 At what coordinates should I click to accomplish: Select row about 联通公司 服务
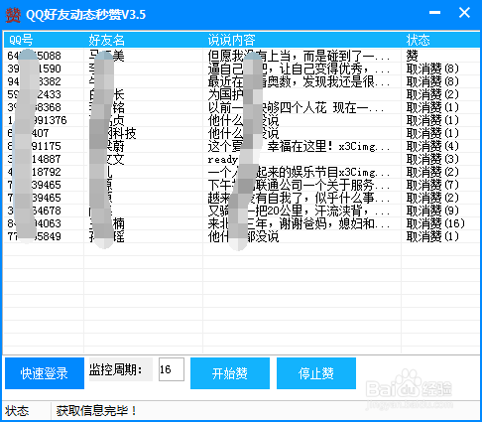[242, 185]
